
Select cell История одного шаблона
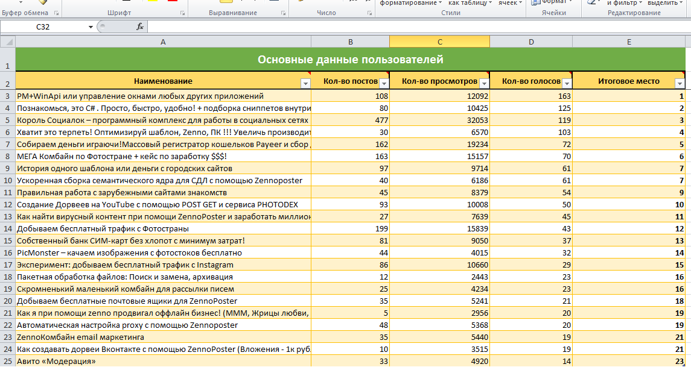[x=163, y=169]
